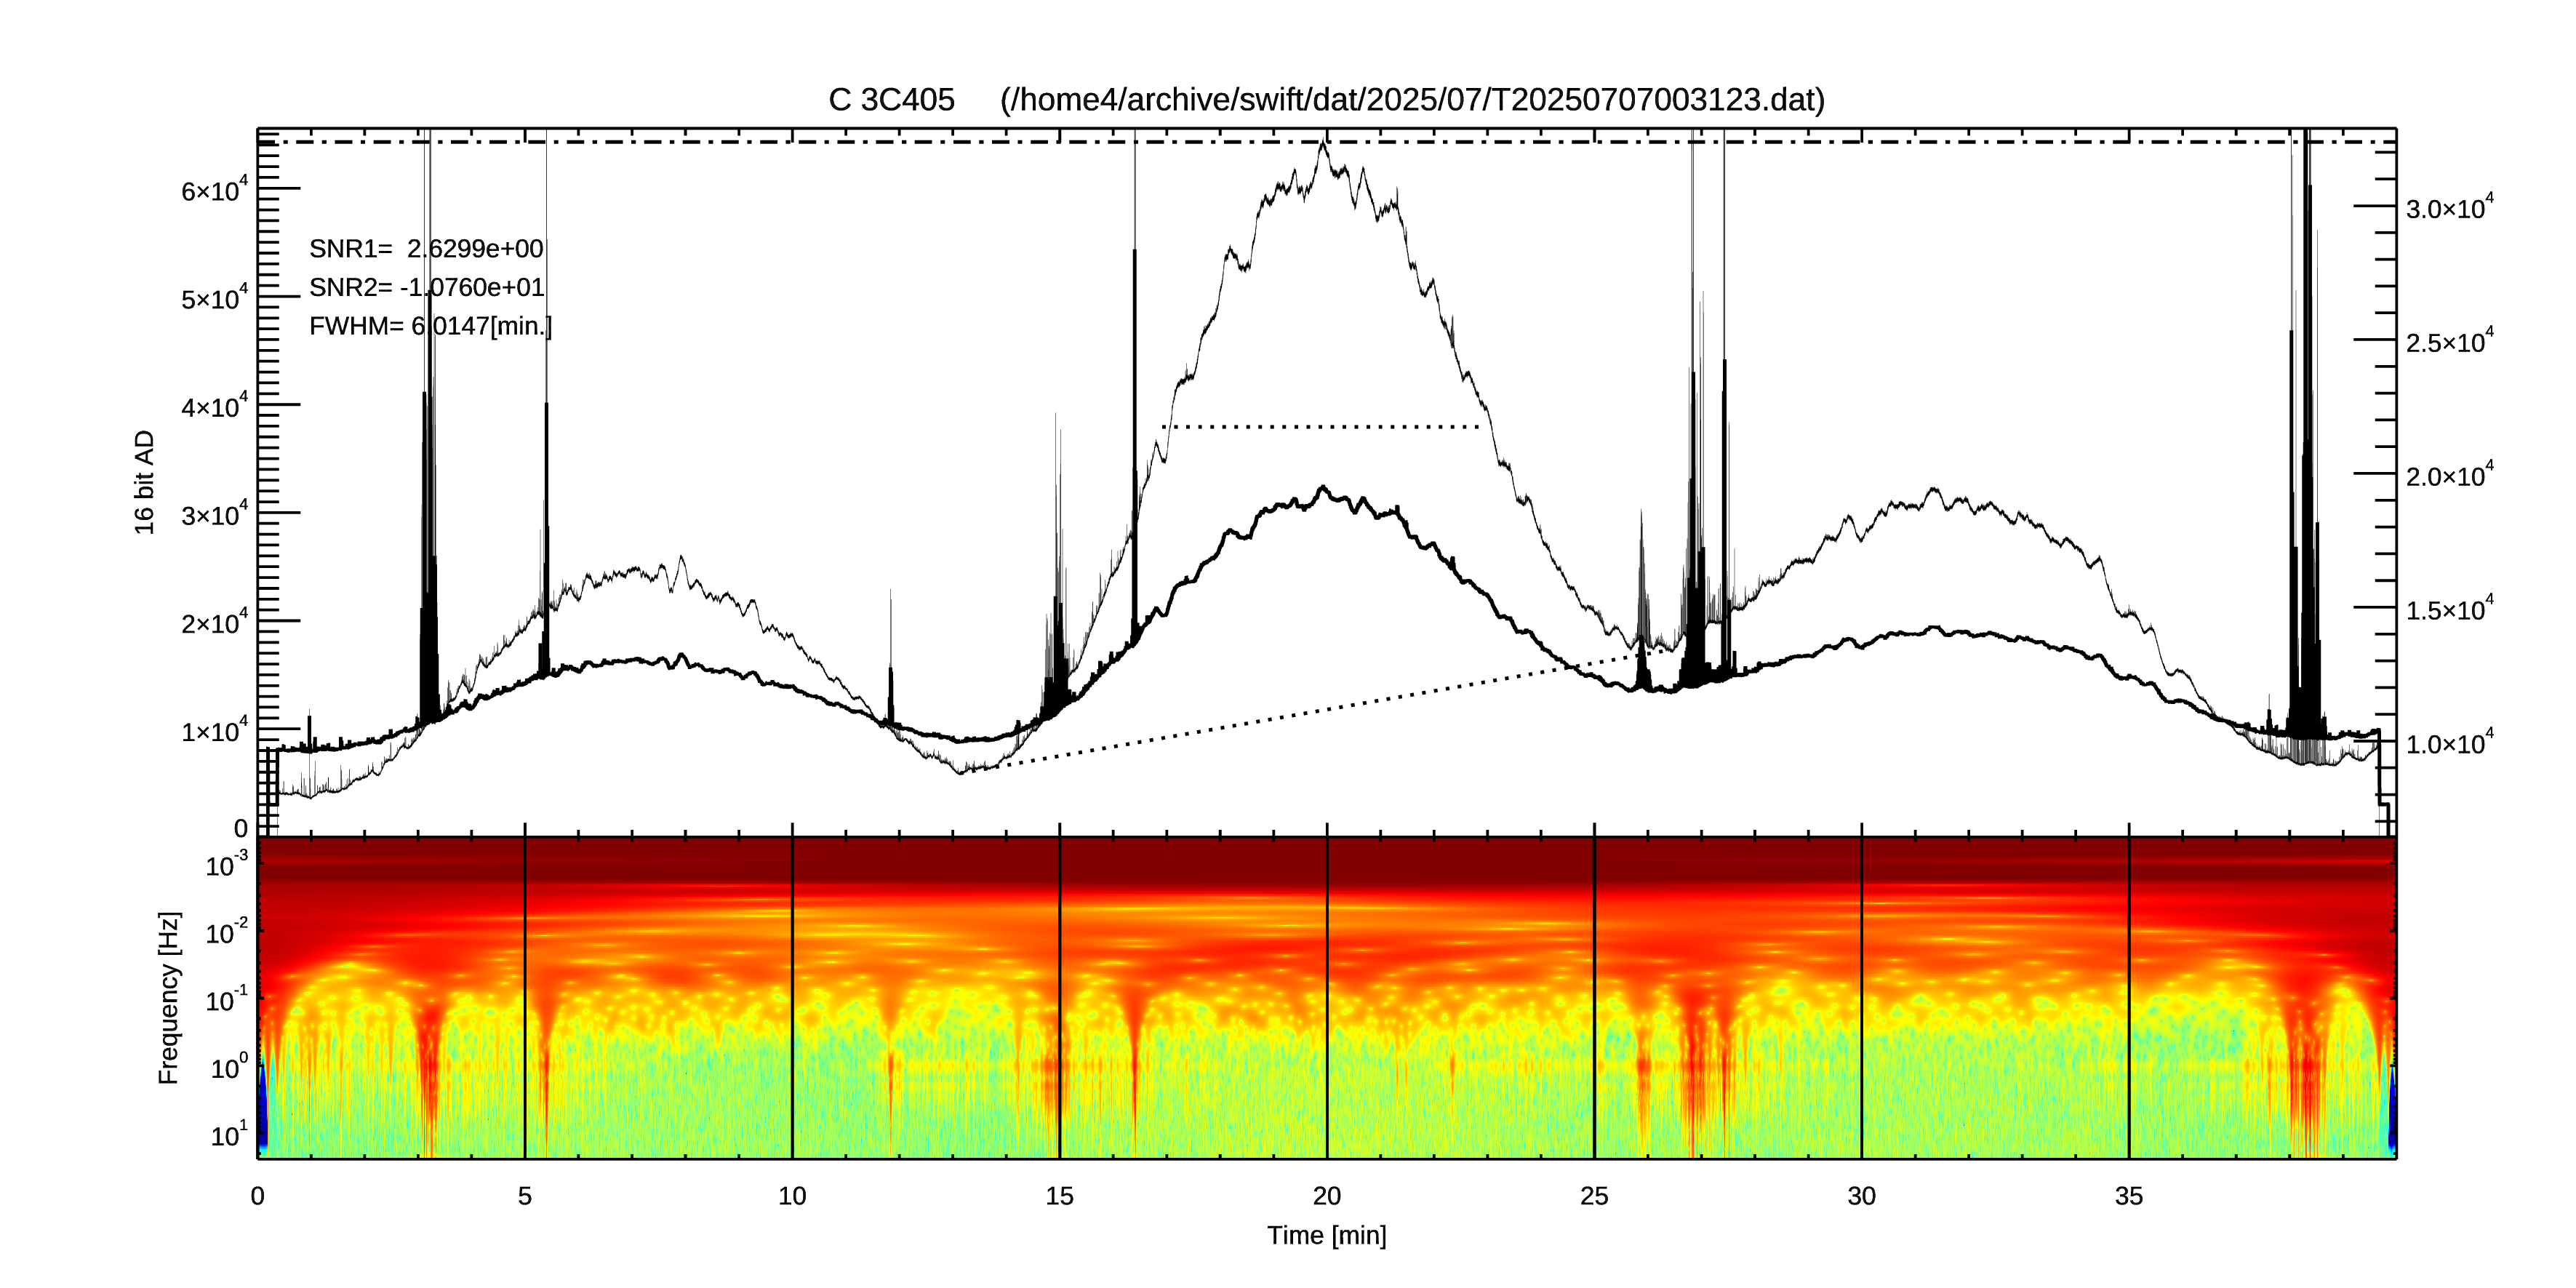Click the 1.5×10^4 right axis tick label
Screen dimensions: 2576x1288
click(2450, 607)
